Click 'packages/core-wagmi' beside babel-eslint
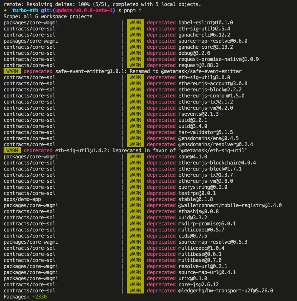Screen dimensions: 297x301 (x=31, y=23)
